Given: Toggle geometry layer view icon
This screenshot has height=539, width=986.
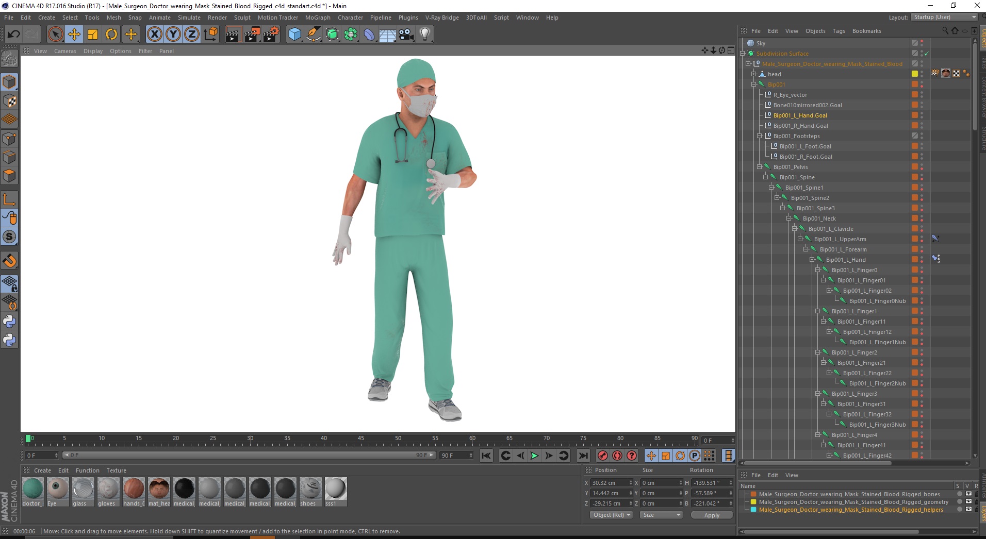Looking at the screenshot, I should 968,502.
